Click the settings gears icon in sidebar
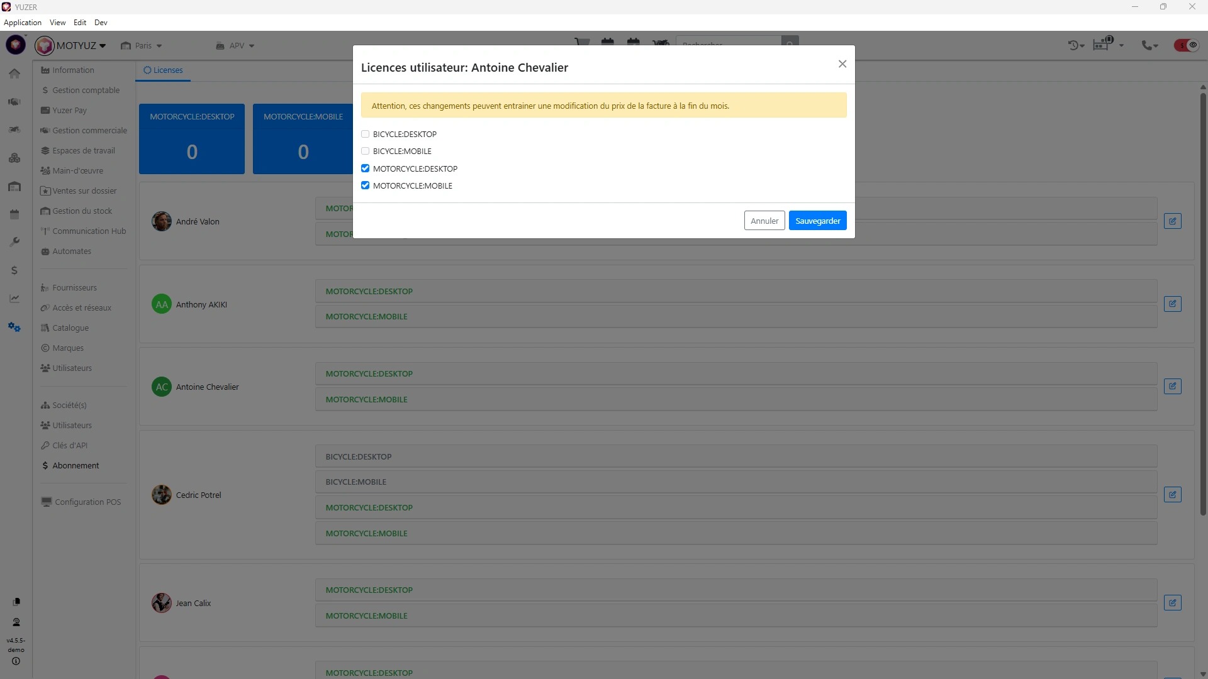Image resolution: width=1208 pixels, height=679 pixels. coord(14,327)
